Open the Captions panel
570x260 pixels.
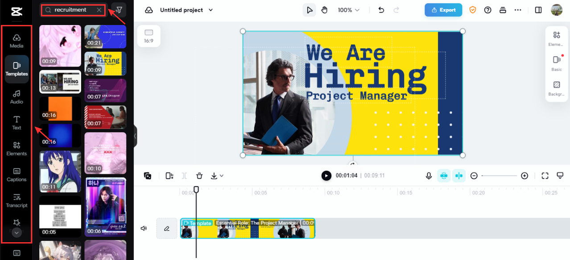click(x=17, y=174)
